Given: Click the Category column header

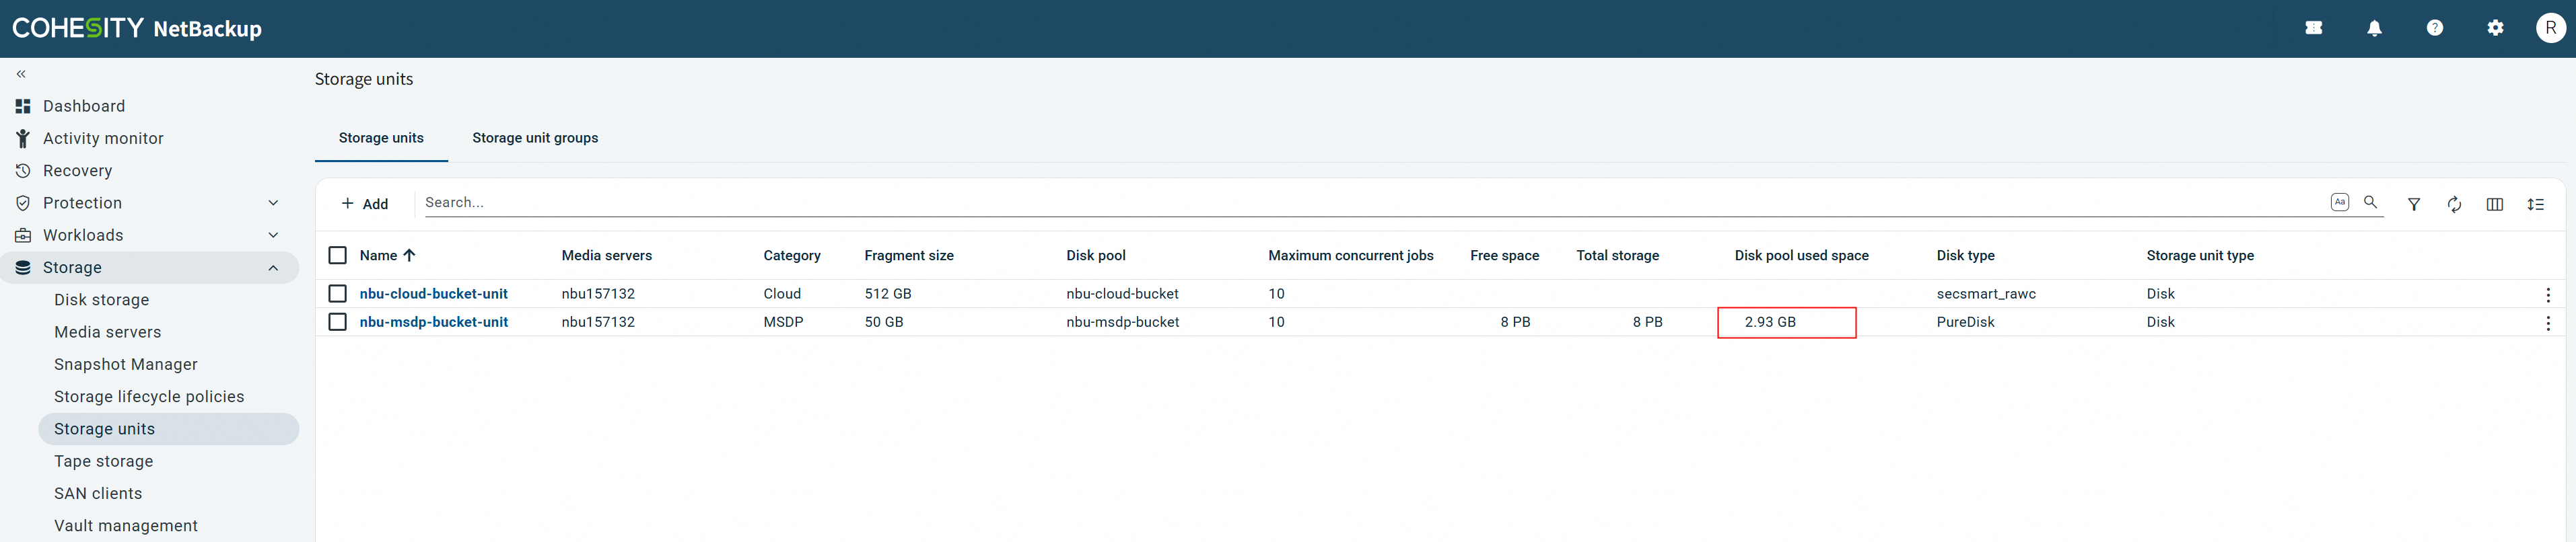Looking at the screenshot, I should [x=792, y=256].
